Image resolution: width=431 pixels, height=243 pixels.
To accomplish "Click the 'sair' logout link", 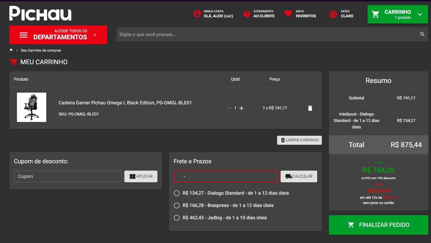I will [x=229, y=16].
